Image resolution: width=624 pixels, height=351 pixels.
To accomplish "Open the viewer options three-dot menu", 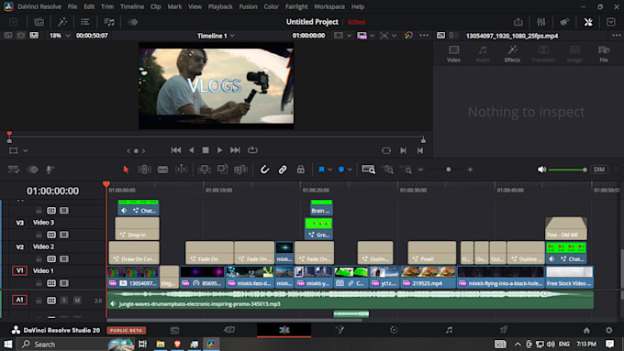I will pyautogui.click(x=424, y=36).
